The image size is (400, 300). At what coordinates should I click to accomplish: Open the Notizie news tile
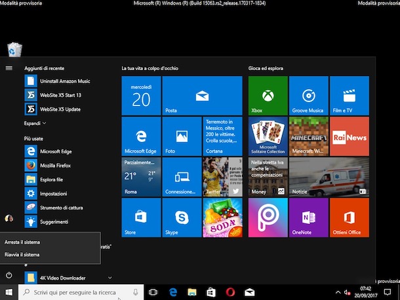(329, 177)
